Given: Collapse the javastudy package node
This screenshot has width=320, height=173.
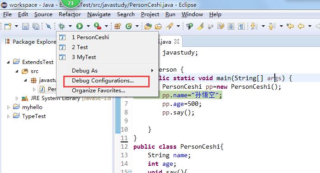Looking at the screenshot, I should [25, 80].
